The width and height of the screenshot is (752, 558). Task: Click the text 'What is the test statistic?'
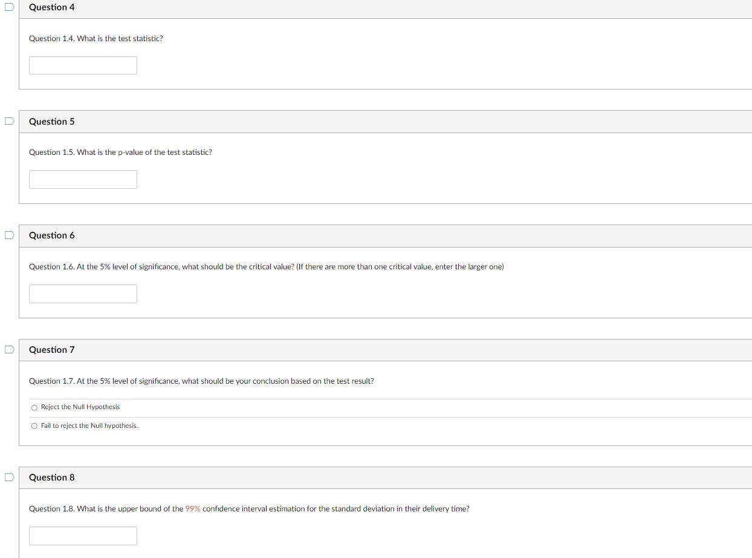pyautogui.click(x=120, y=38)
